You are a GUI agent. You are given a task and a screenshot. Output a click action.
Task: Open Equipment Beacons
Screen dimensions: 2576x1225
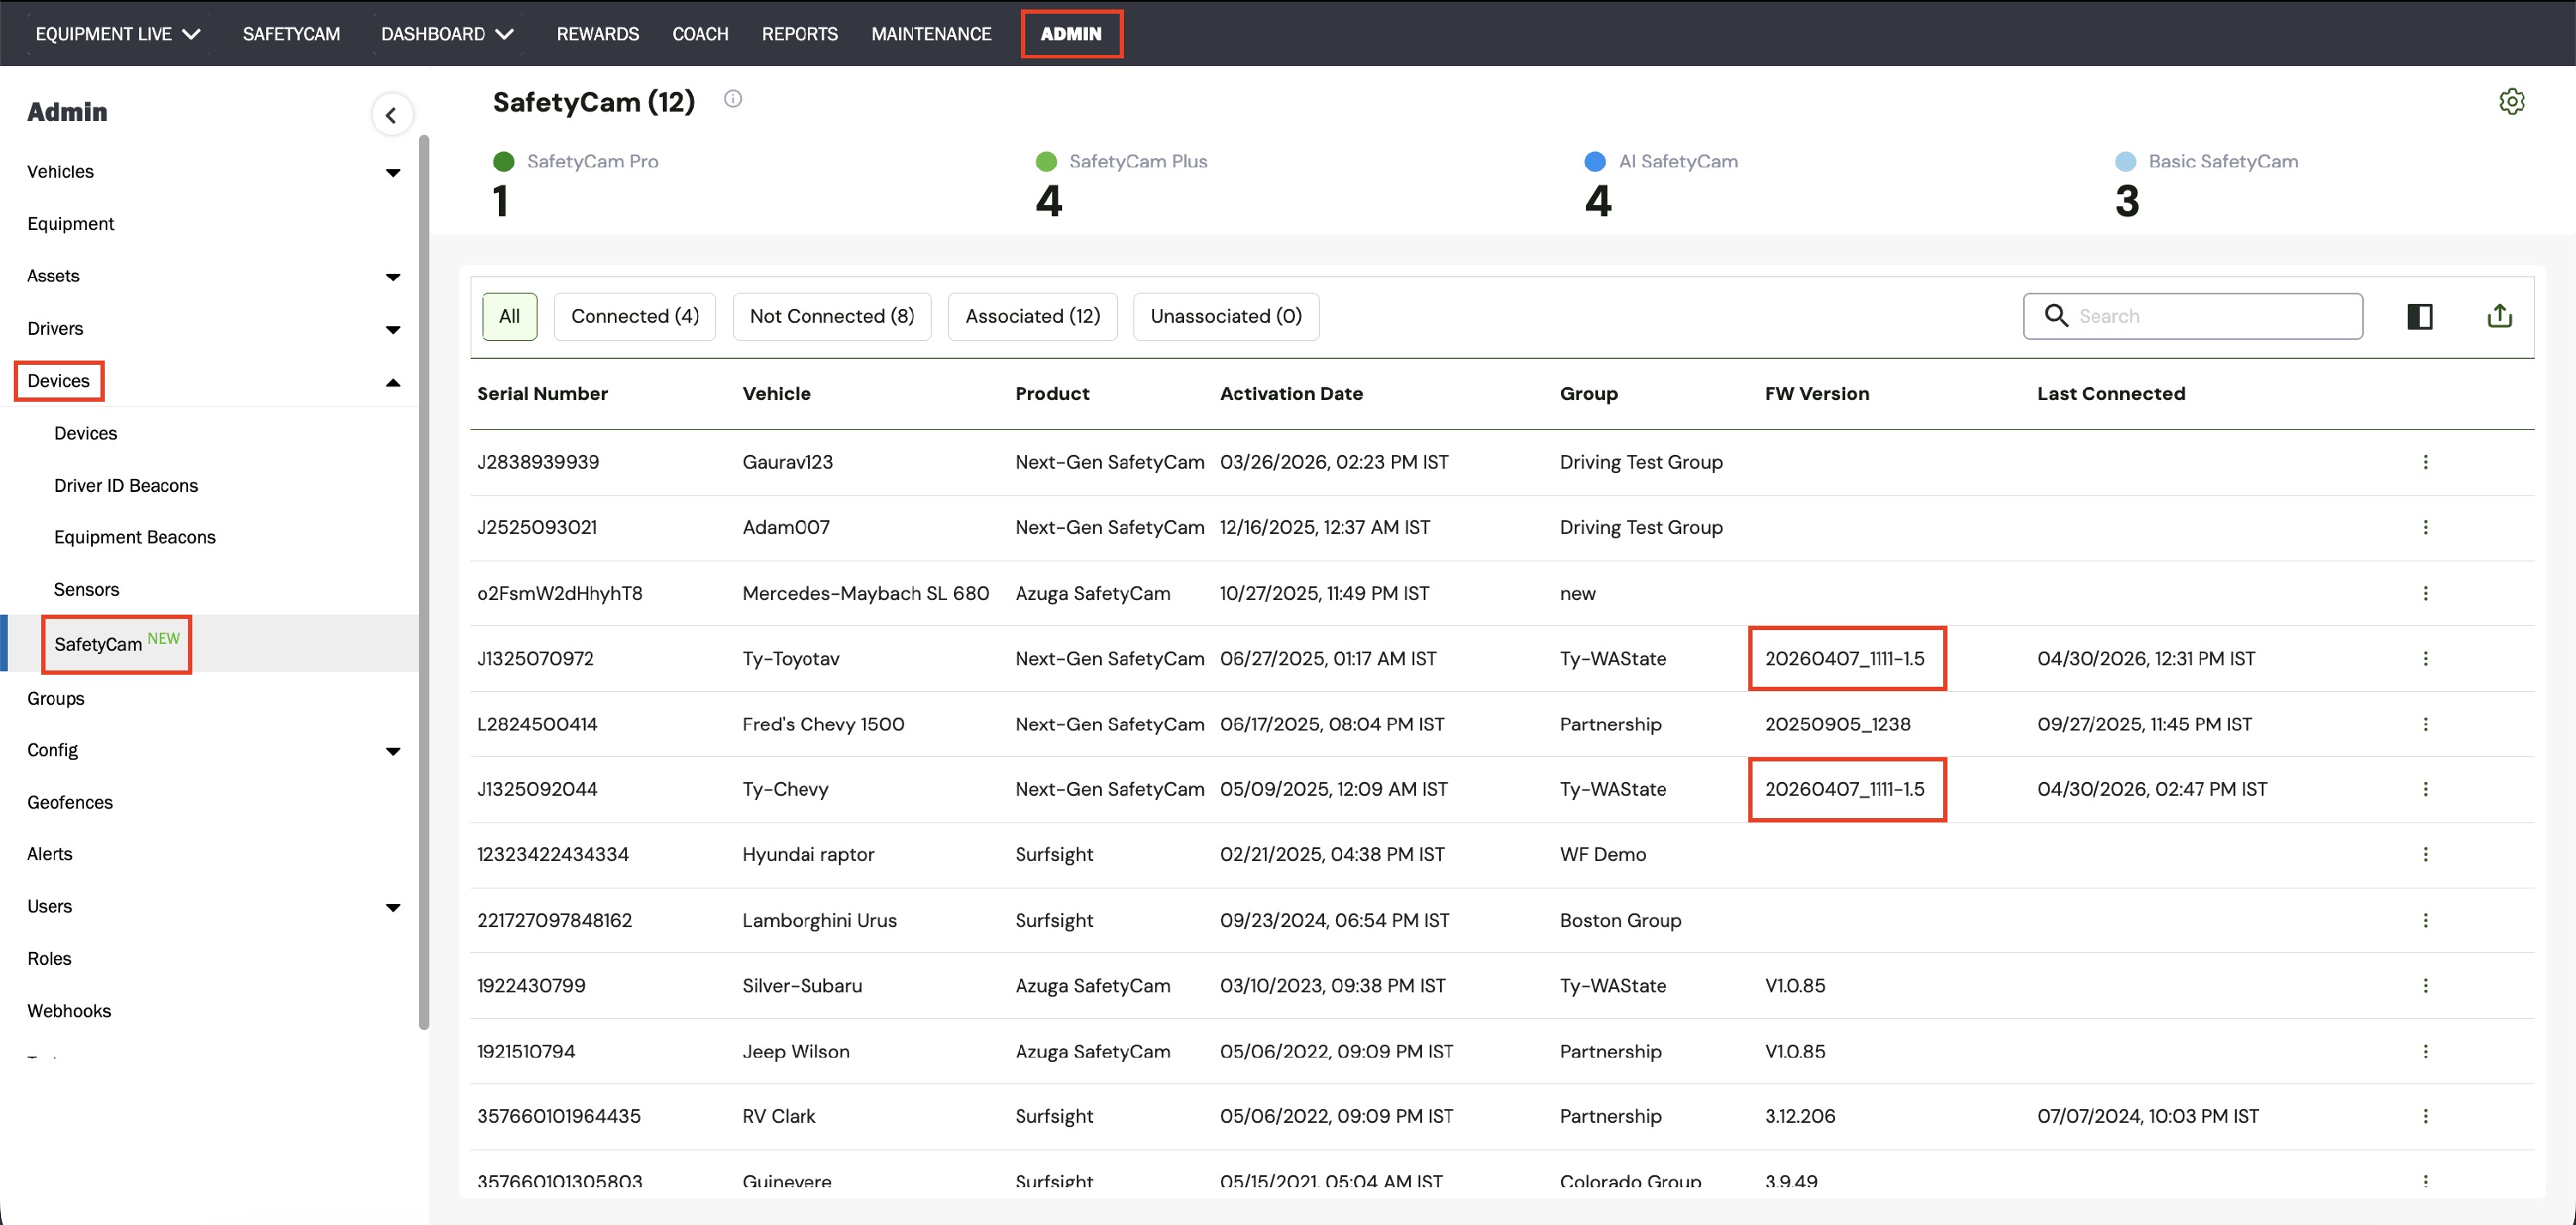(x=135, y=537)
